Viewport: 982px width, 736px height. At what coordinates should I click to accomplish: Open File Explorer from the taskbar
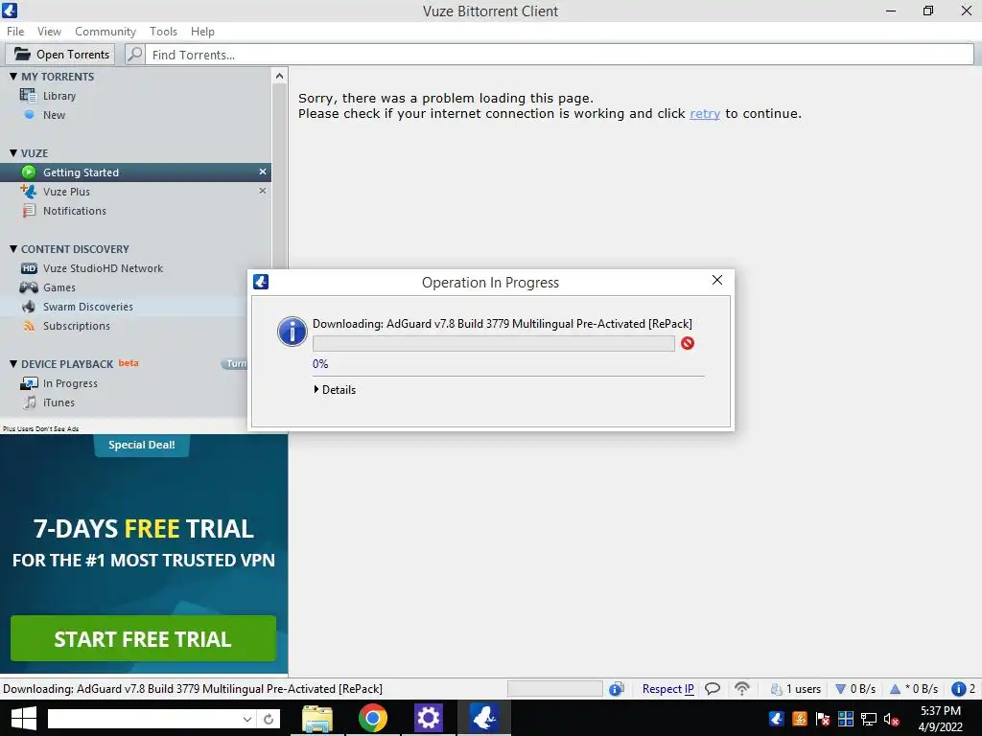coord(317,719)
